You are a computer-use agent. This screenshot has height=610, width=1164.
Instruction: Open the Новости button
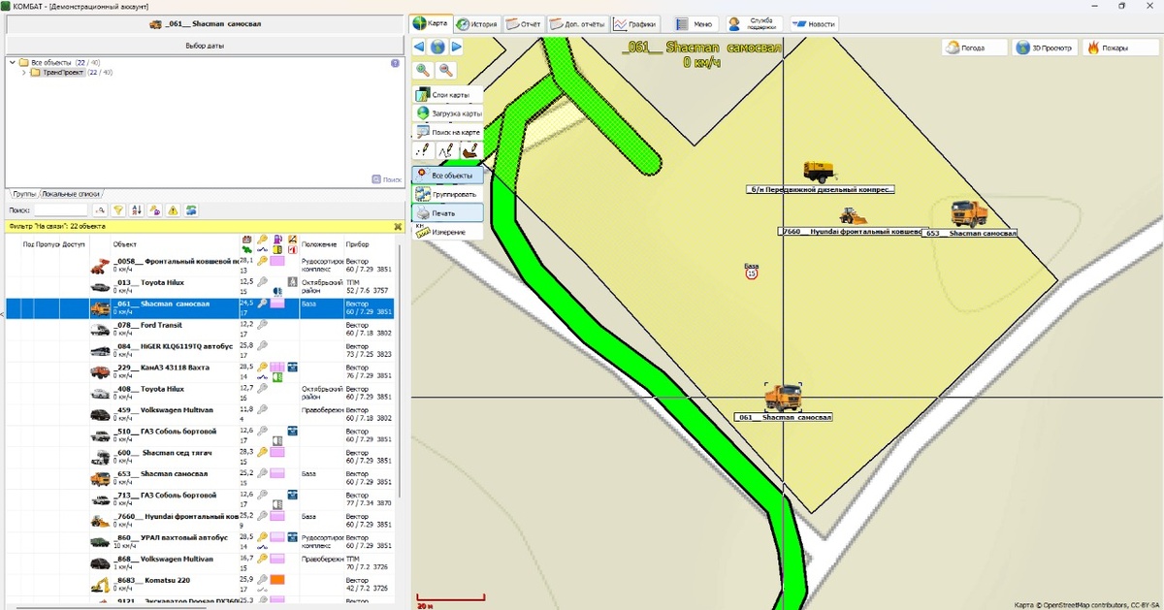pyautogui.click(x=813, y=23)
